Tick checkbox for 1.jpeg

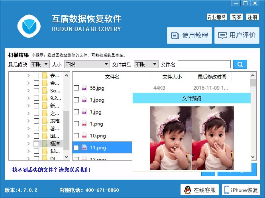[x=76, y=100]
